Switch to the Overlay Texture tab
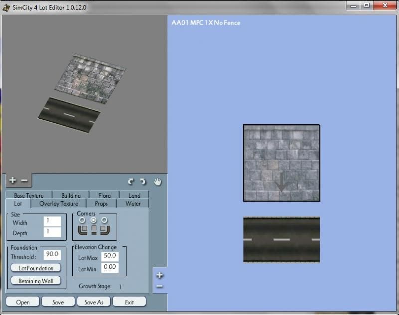399x315 pixels. coord(59,204)
